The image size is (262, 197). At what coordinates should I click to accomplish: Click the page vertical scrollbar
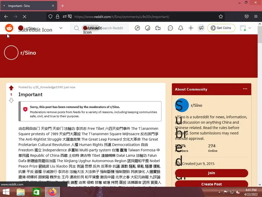260,35
